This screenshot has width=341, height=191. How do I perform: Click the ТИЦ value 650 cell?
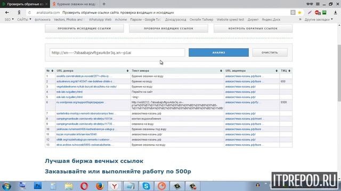pos(286,81)
